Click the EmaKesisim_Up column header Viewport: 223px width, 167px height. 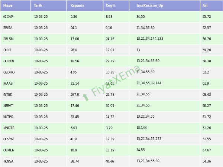click(x=165, y=6)
